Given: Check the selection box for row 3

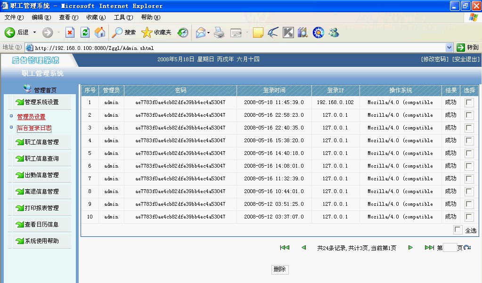Looking at the screenshot, I should click(x=469, y=128).
